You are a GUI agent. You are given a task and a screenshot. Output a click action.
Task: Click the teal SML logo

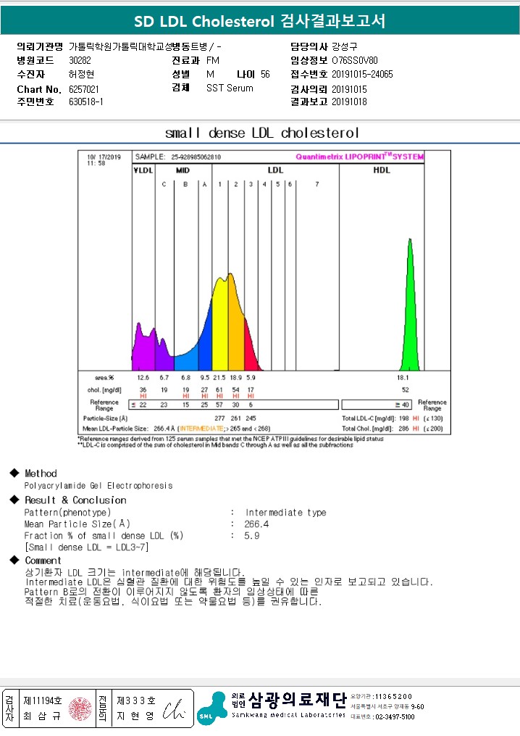click(212, 708)
